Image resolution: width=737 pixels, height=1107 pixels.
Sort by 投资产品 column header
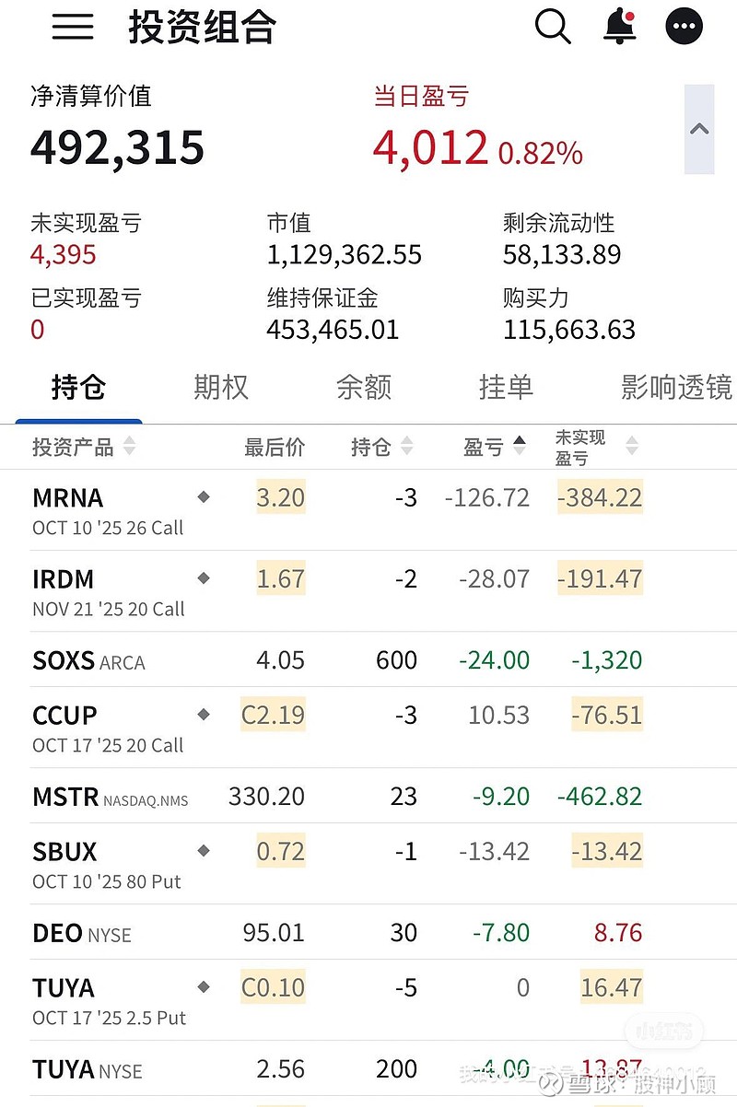point(83,448)
